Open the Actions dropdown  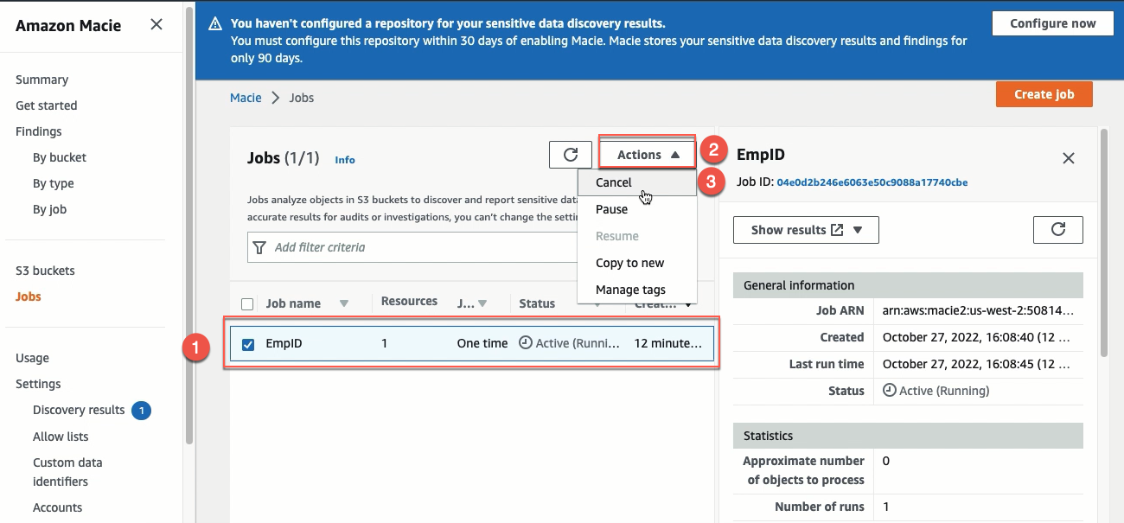(x=648, y=155)
